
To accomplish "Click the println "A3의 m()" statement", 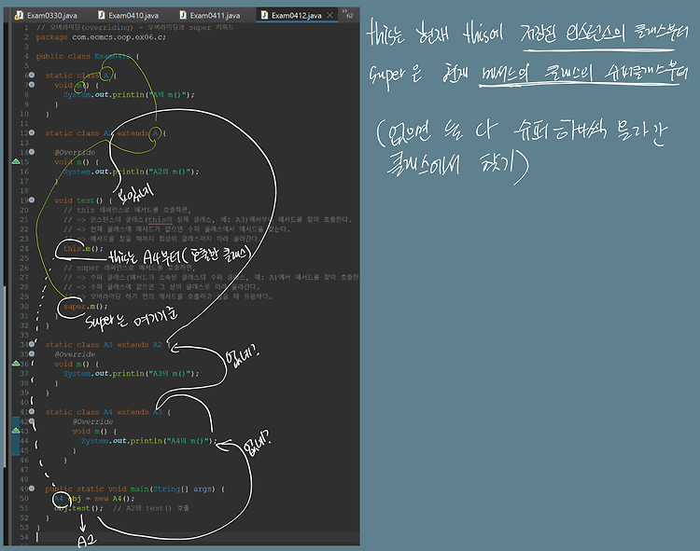I will coord(131,373).
